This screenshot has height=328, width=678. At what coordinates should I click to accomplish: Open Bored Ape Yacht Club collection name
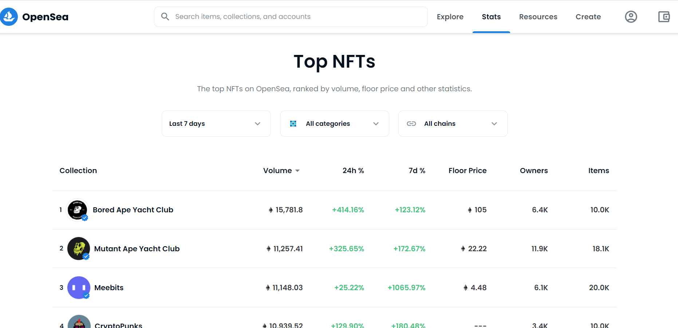click(133, 210)
